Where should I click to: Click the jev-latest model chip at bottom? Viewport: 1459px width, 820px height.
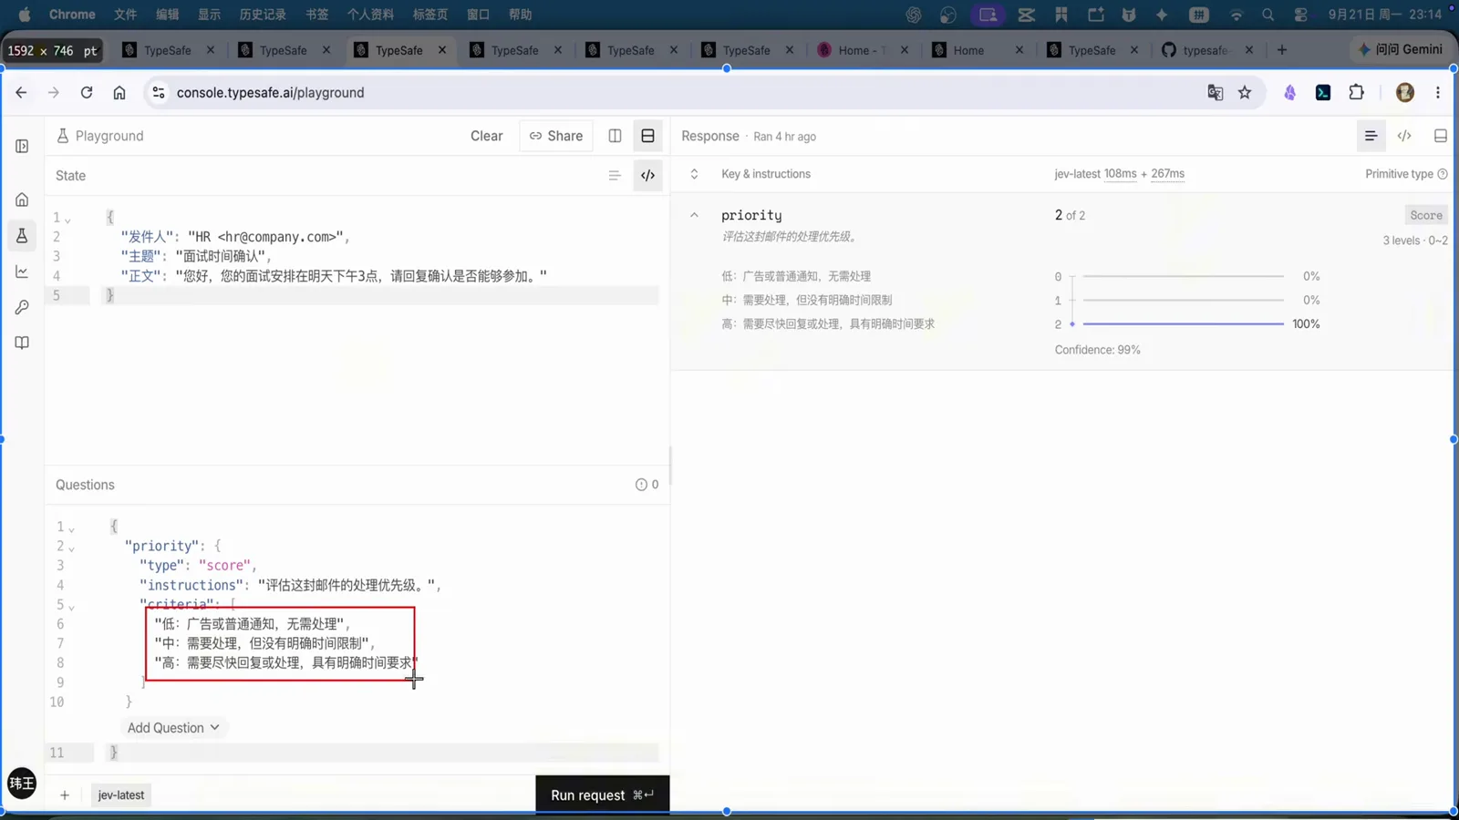(x=121, y=794)
